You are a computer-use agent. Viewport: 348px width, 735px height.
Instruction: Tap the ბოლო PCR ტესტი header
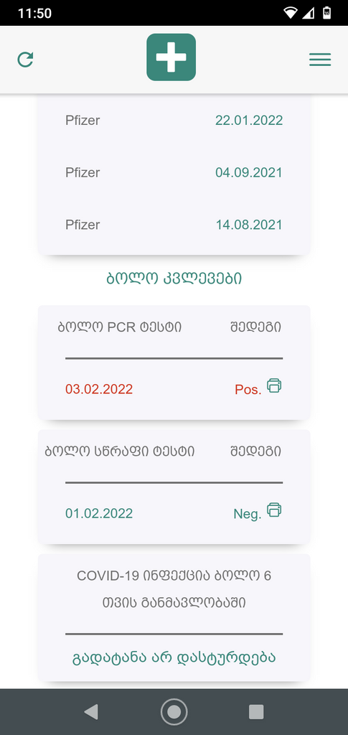click(x=119, y=327)
